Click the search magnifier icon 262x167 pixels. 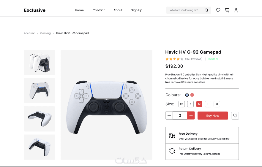coord(206,10)
